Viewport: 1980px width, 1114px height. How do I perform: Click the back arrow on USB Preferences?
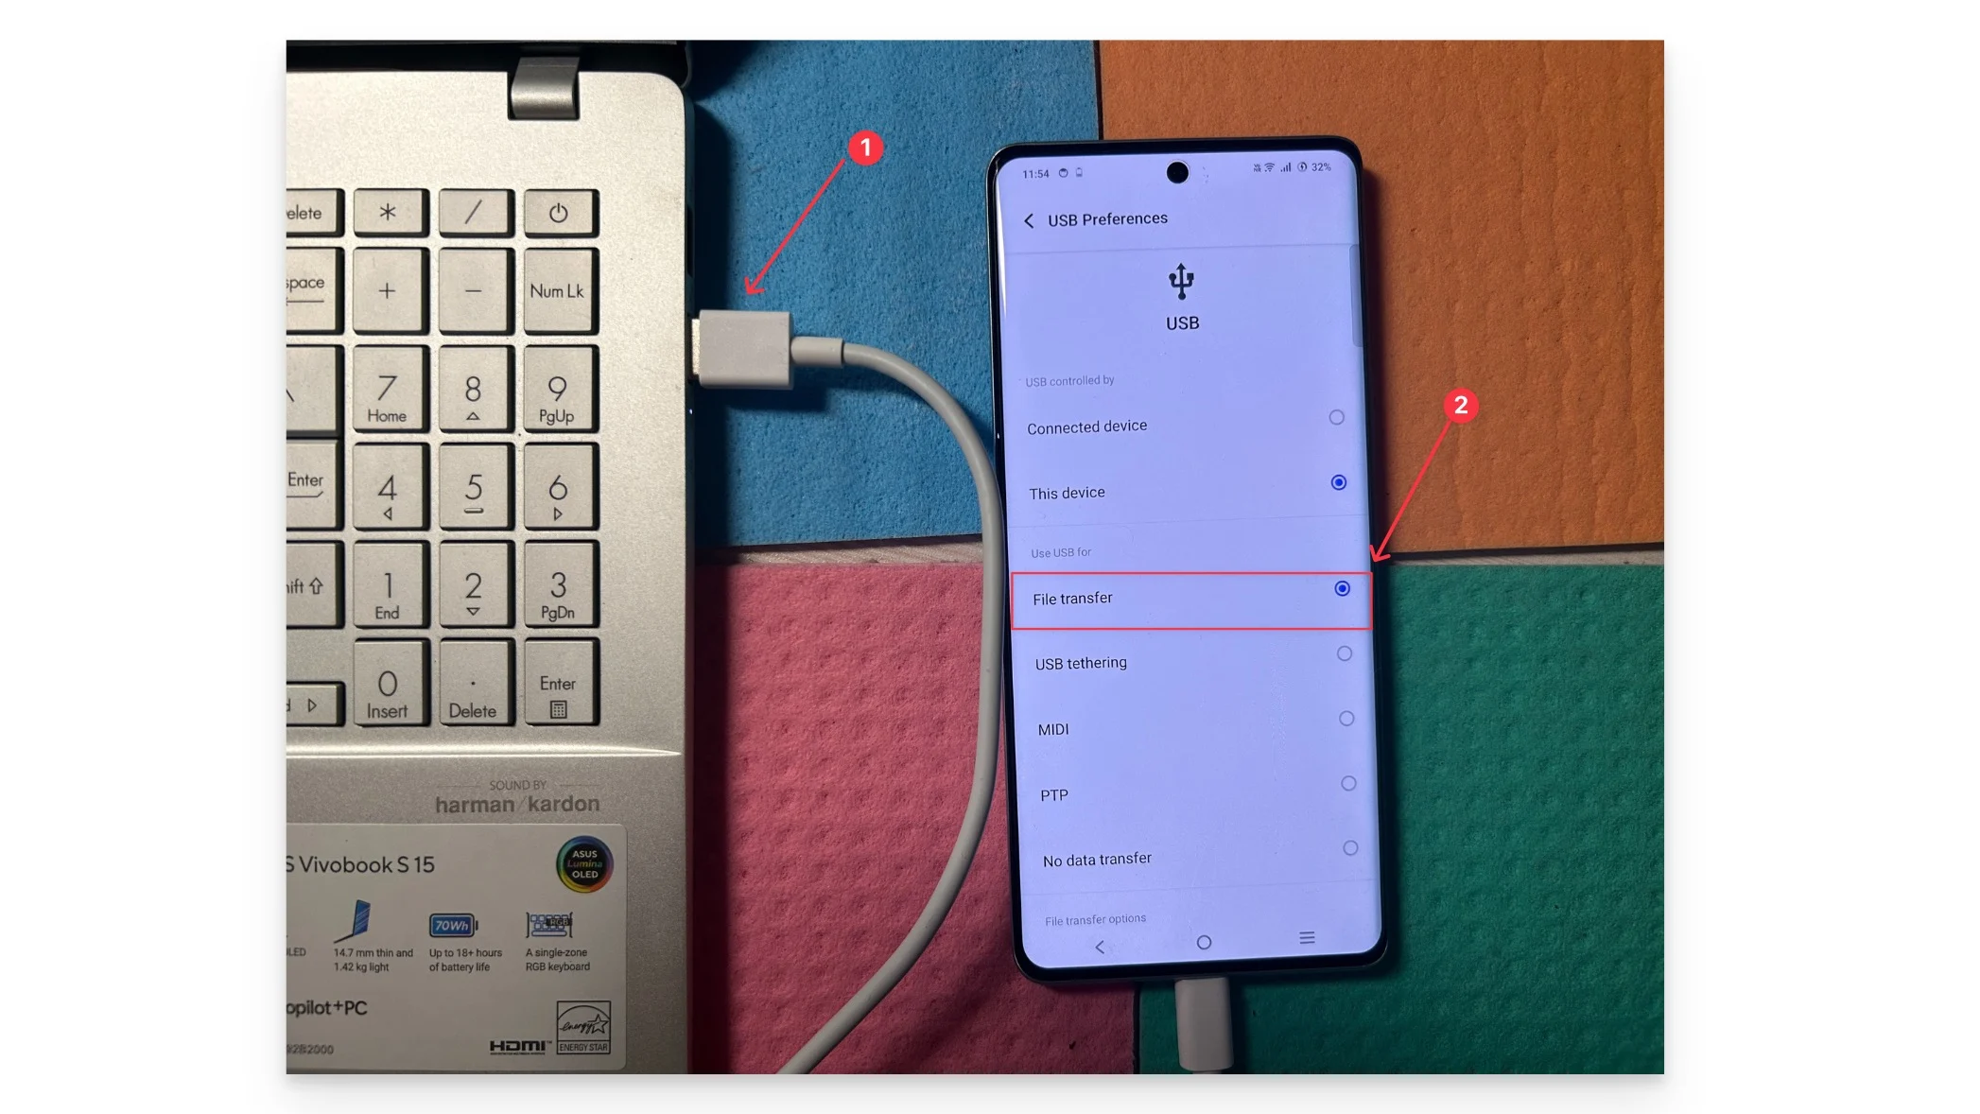(1030, 219)
